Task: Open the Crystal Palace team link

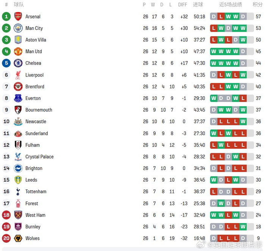Action: point(39,157)
